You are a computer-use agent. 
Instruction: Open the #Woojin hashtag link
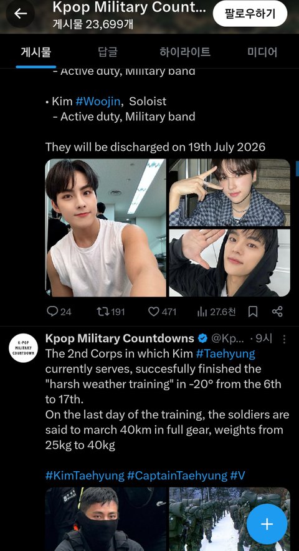(x=98, y=102)
